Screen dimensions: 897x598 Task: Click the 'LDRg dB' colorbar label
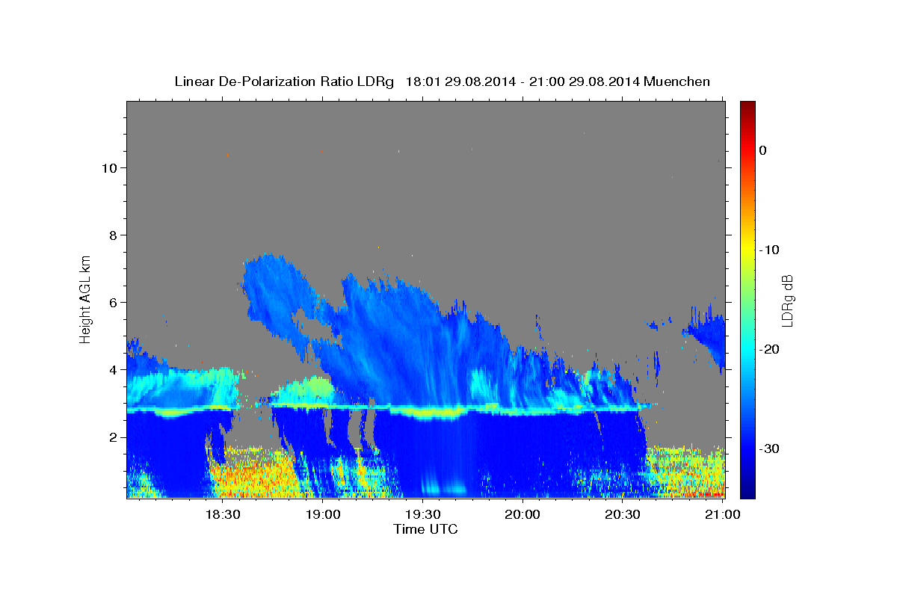(786, 300)
